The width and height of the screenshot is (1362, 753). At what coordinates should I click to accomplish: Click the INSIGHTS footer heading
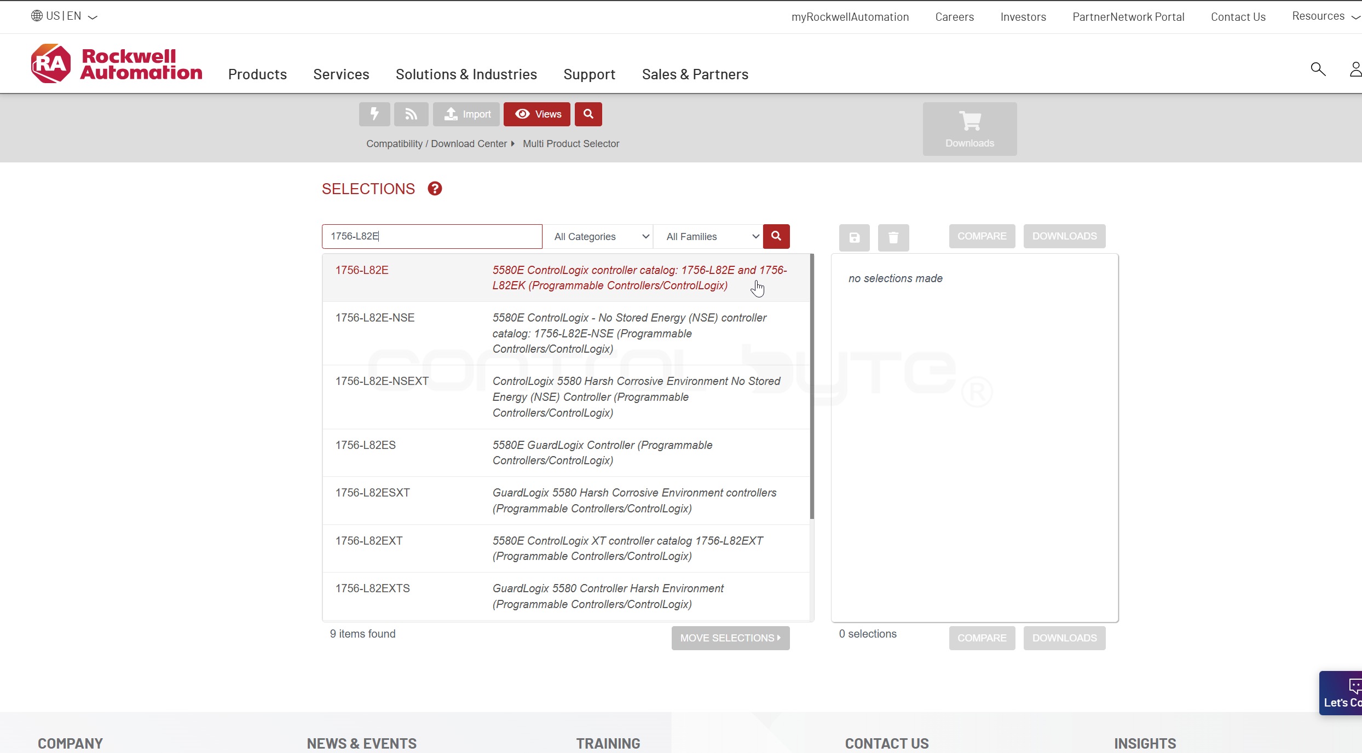tap(1145, 744)
